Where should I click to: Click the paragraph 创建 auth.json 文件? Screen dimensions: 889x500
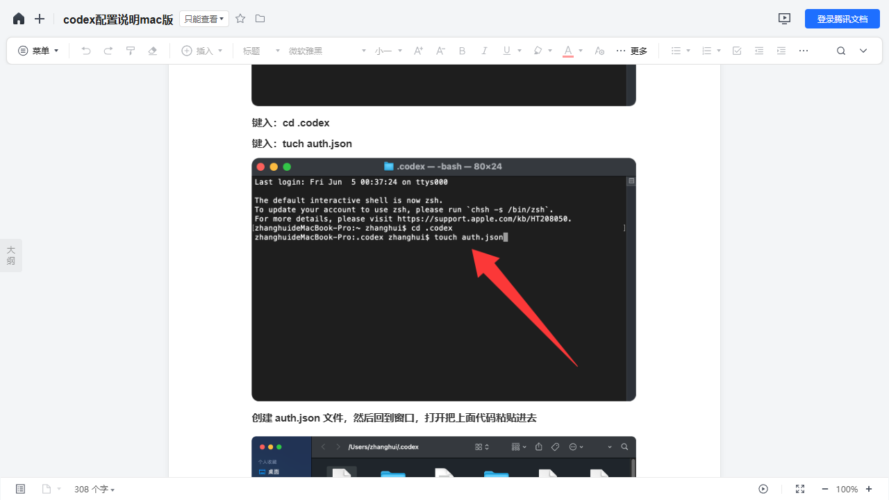(394, 418)
